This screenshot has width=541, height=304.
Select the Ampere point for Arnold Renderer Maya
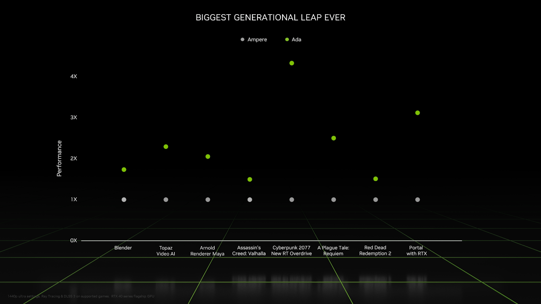click(x=208, y=200)
